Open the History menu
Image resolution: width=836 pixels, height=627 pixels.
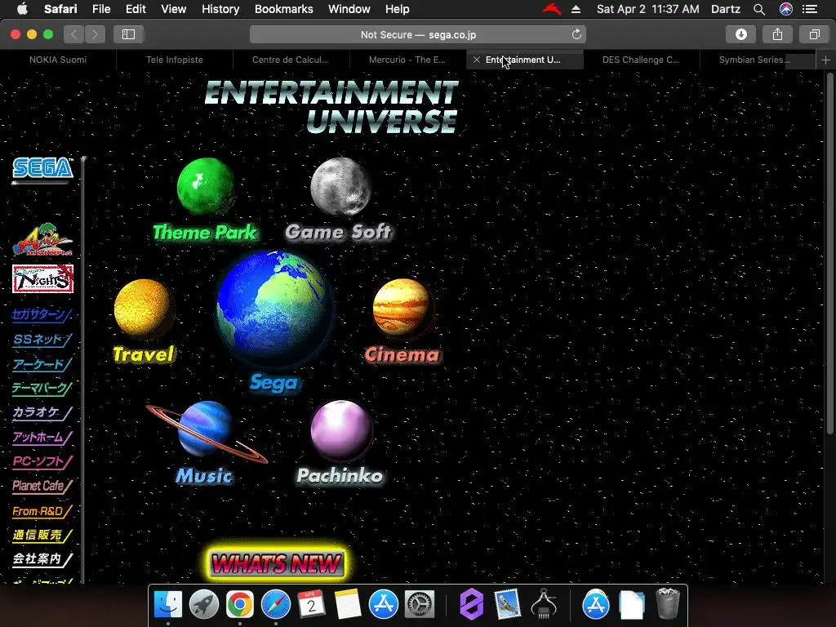pos(220,9)
